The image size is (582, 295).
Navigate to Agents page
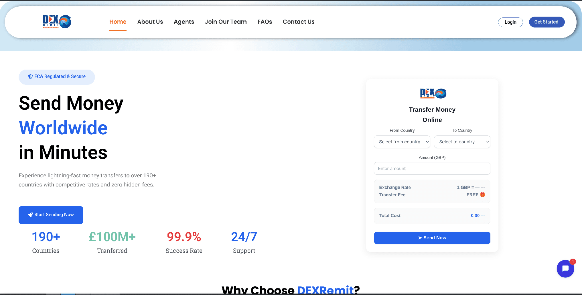click(184, 22)
